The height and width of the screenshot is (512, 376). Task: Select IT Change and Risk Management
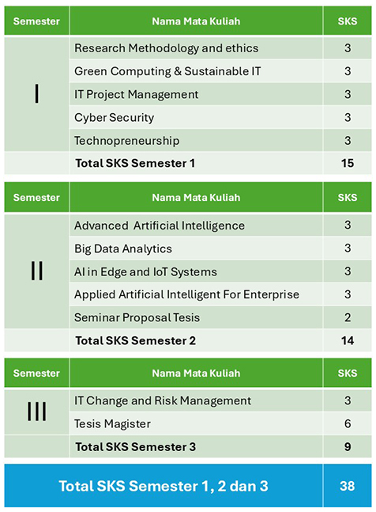pos(163,400)
